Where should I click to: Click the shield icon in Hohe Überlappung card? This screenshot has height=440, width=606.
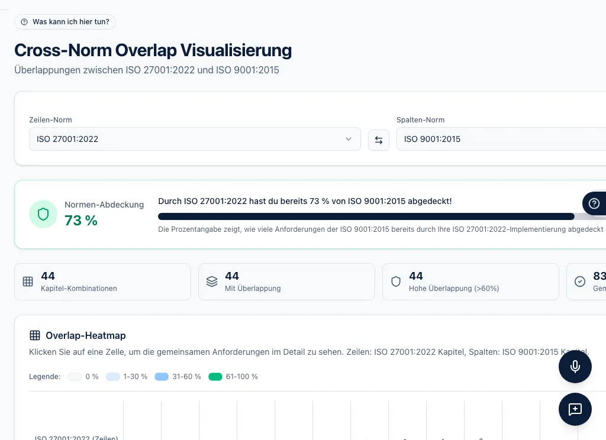[396, 282]
